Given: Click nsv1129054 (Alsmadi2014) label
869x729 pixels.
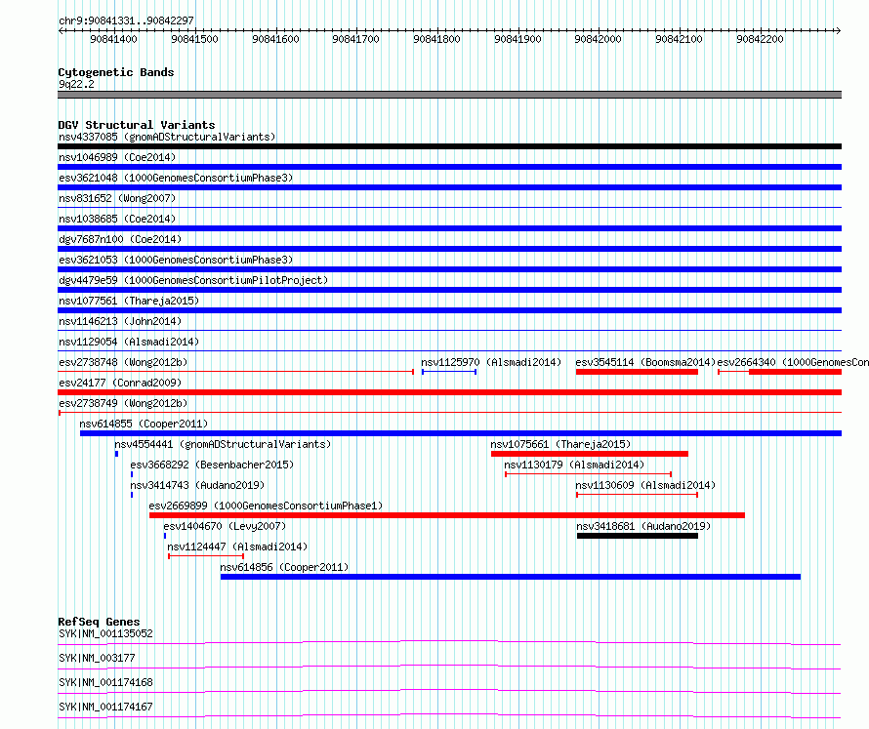Looking at the screenshot, I should [x=129, y=342].
